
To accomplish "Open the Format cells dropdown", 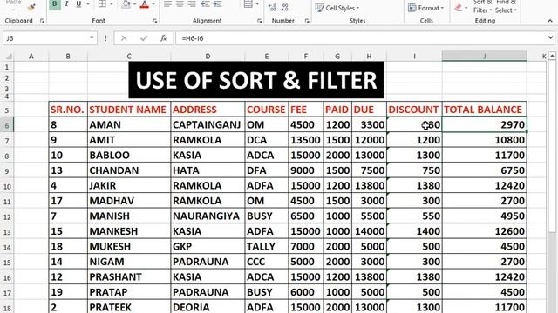I will 425,8.
